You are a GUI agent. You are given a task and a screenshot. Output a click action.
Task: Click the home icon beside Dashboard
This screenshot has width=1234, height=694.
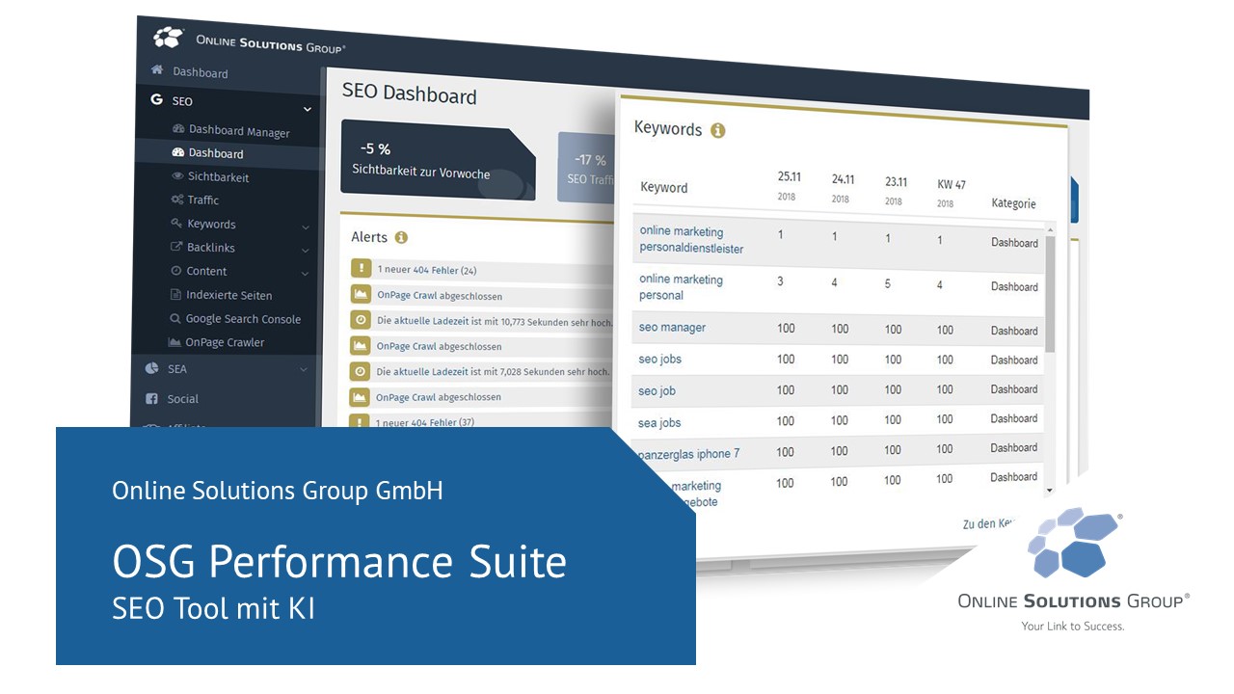click(157, 70)
